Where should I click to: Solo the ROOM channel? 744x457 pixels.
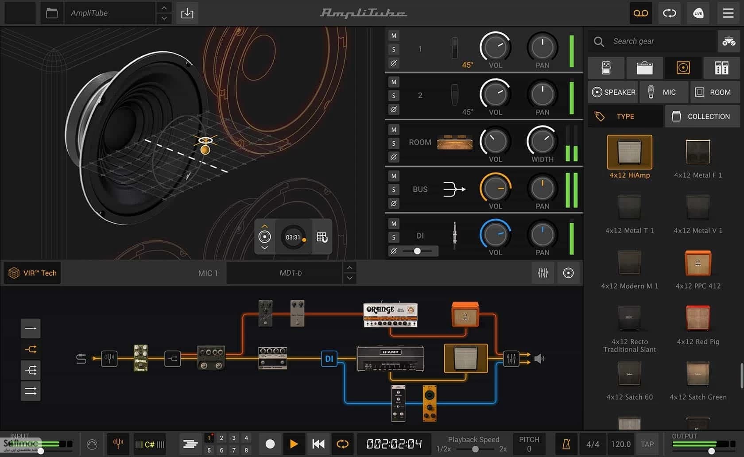tap(394, 143)
